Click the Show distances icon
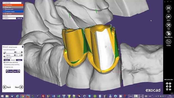Viewport: 174px width, 98px height. (x=169, y=33)
